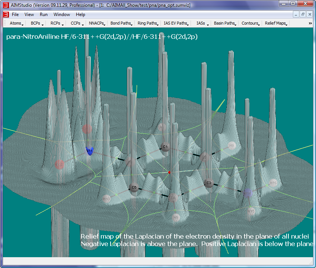Open the BCPs dropdown
Viewport: 316px width, 268px height.
pyautogui.click(x=37, y=23)
